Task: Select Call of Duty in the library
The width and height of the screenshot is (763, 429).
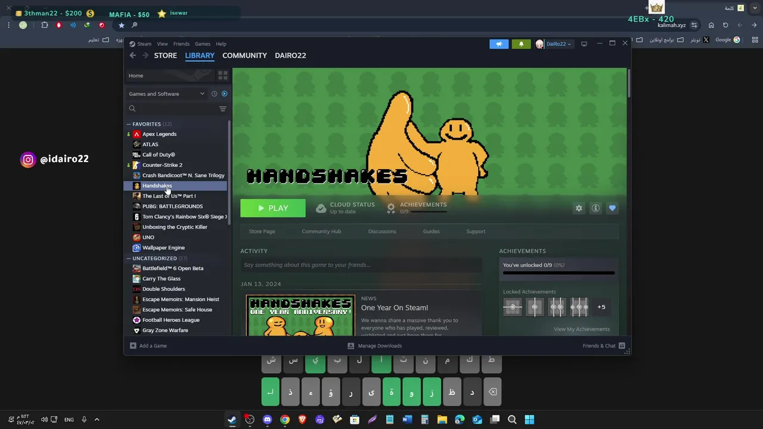Action: pos(159,155)
